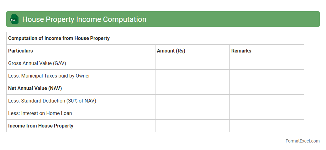The height and width of the screenshot is (150, 326).
Task: Click the Amount (Rs) column header
Action: 171,51
